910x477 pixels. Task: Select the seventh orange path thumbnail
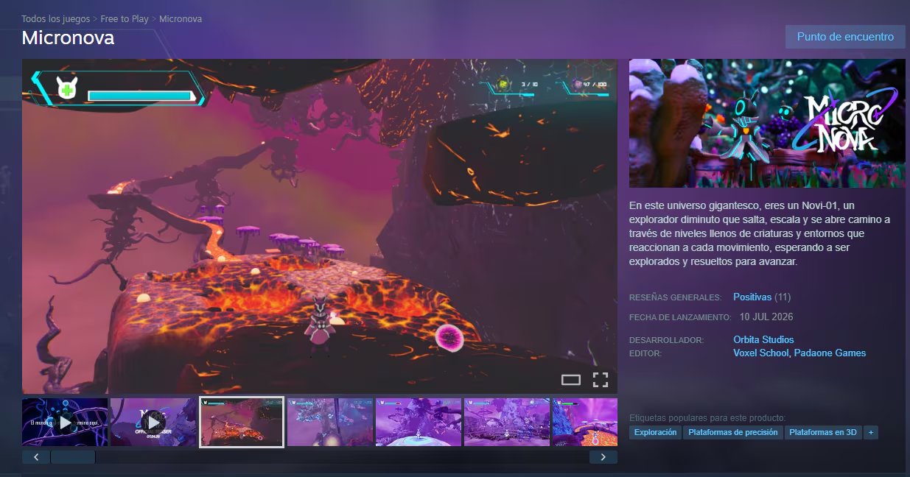click(x=585, y=423)
